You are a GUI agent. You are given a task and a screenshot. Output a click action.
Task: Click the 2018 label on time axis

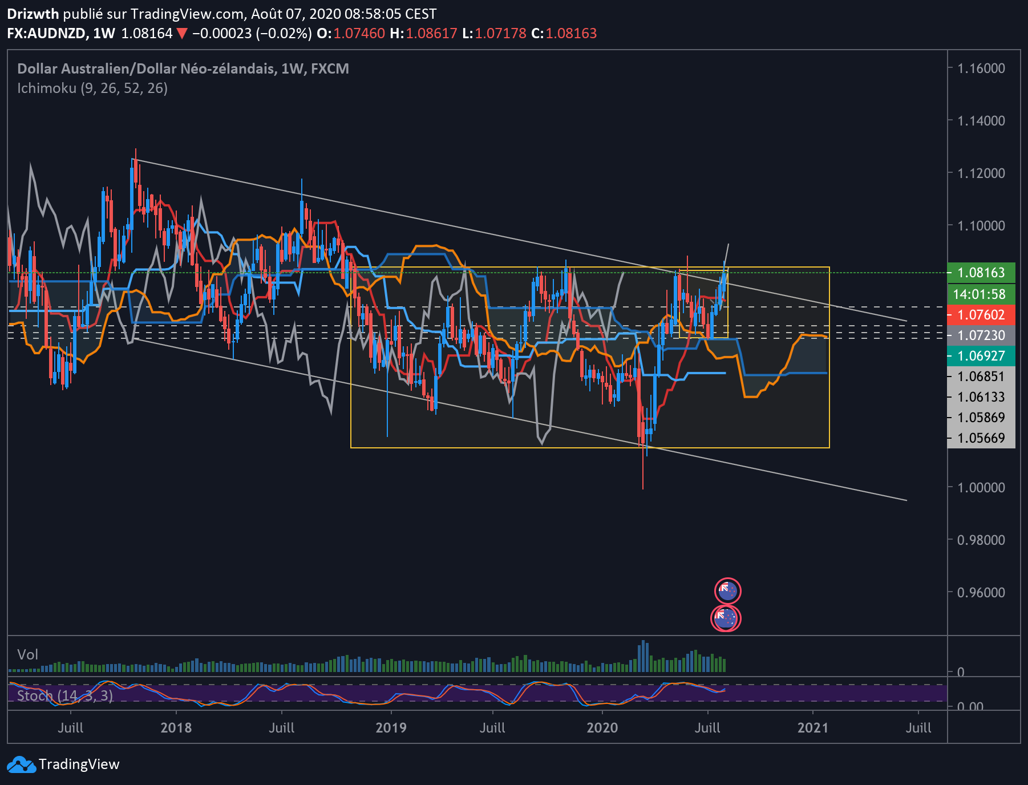pos(176,728)
